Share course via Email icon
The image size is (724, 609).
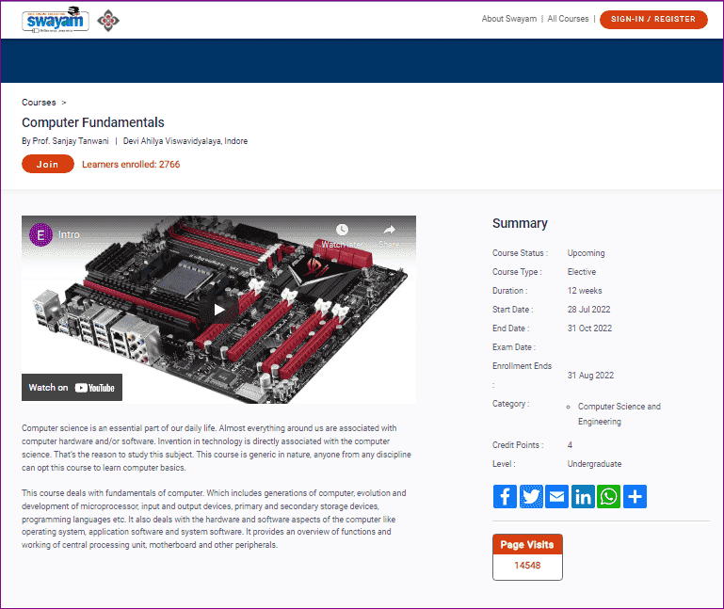[557, 497]
